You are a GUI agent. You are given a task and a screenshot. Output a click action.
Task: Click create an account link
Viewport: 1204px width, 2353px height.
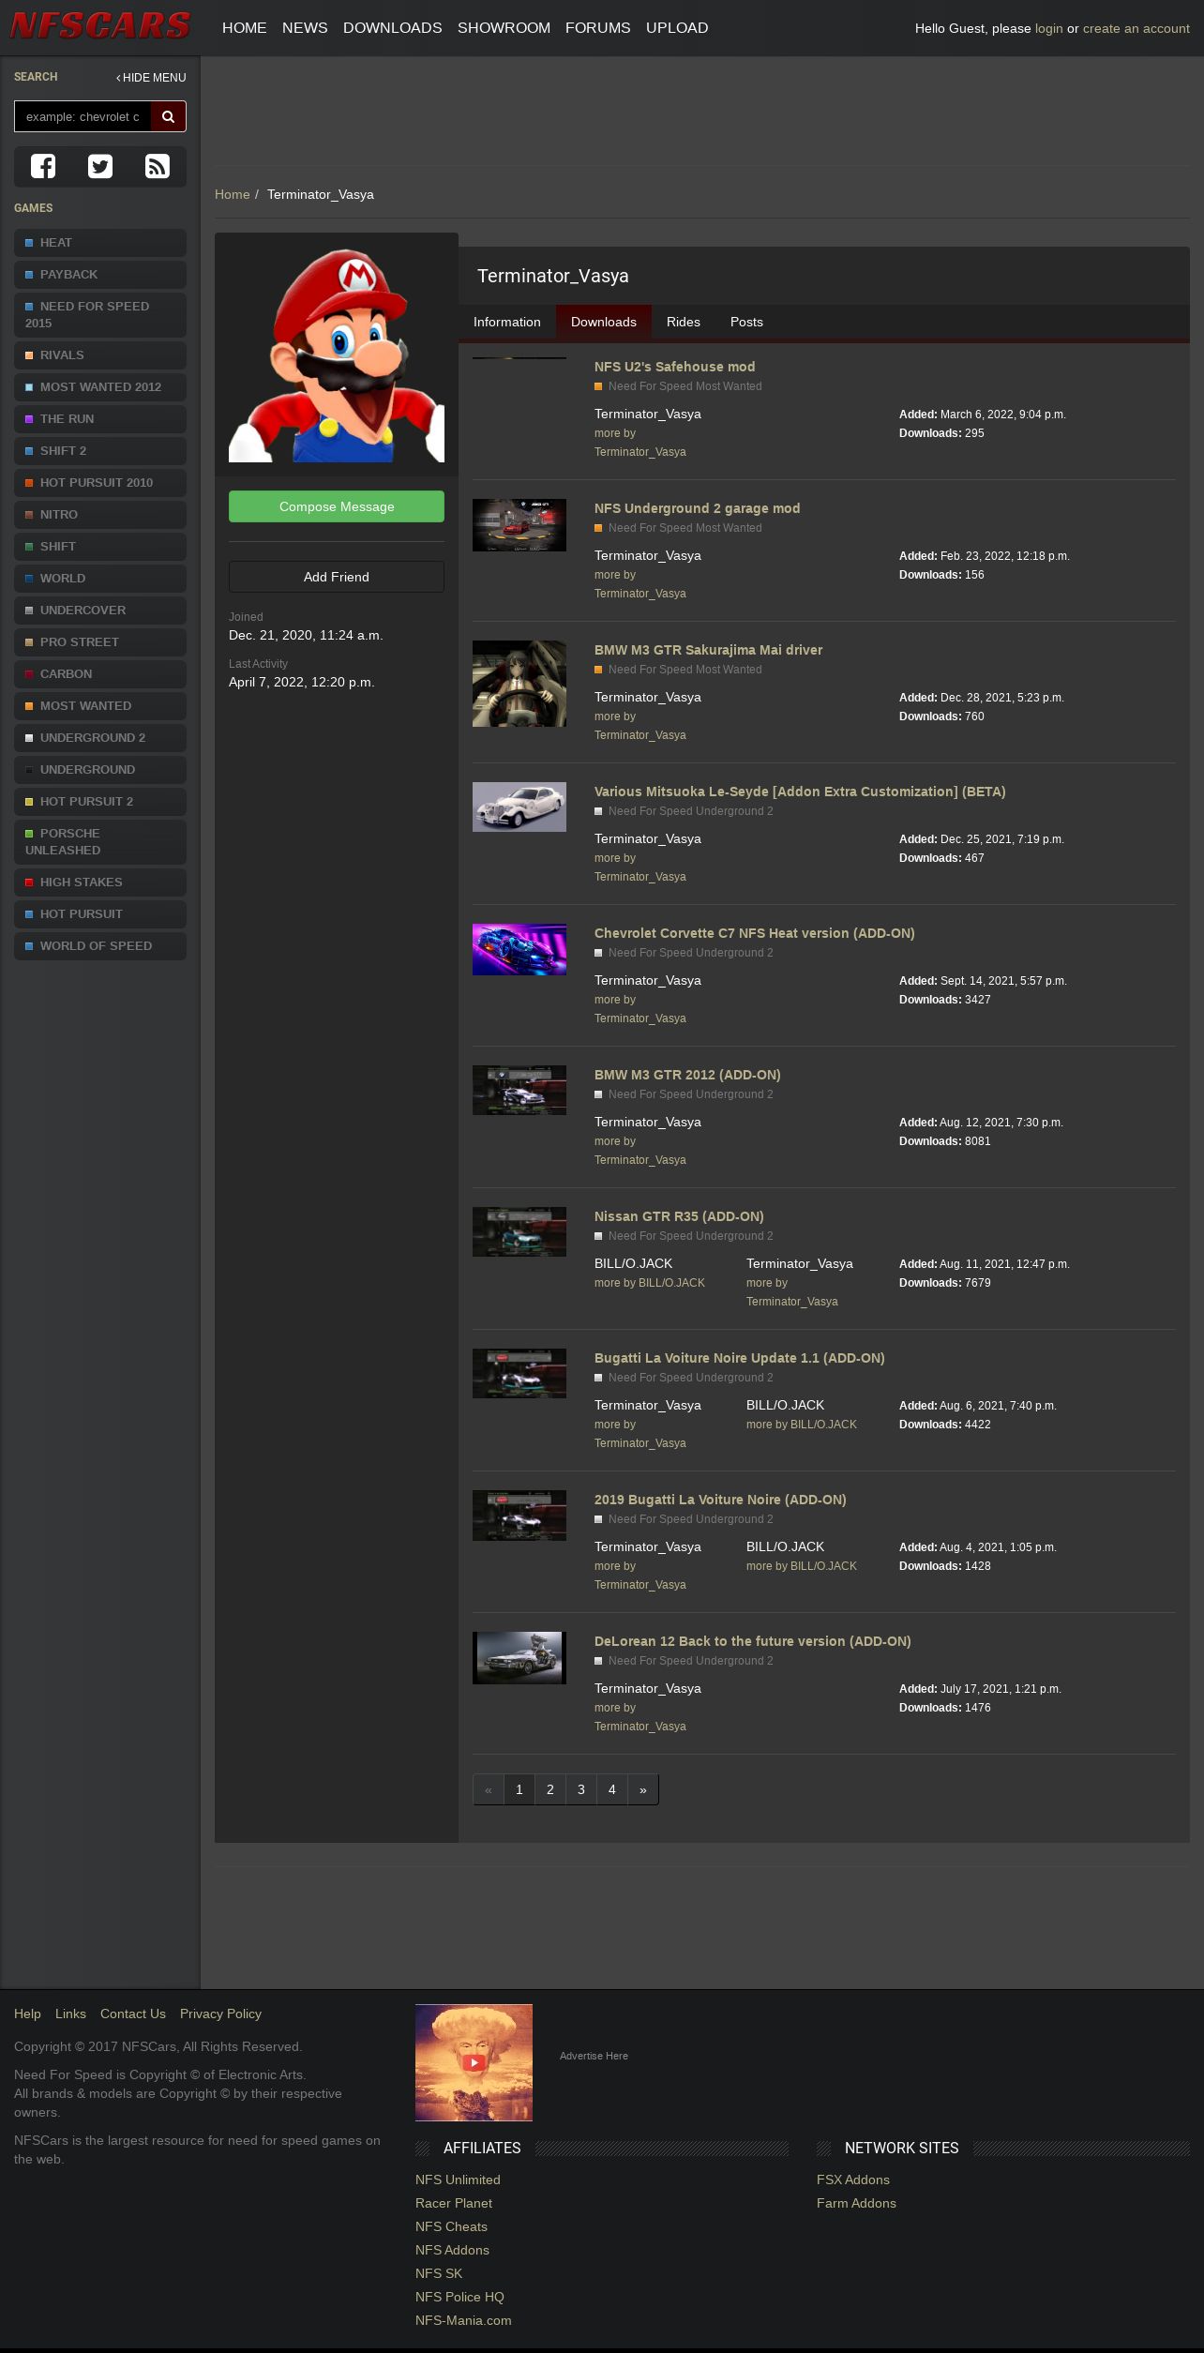point(1136,28)
